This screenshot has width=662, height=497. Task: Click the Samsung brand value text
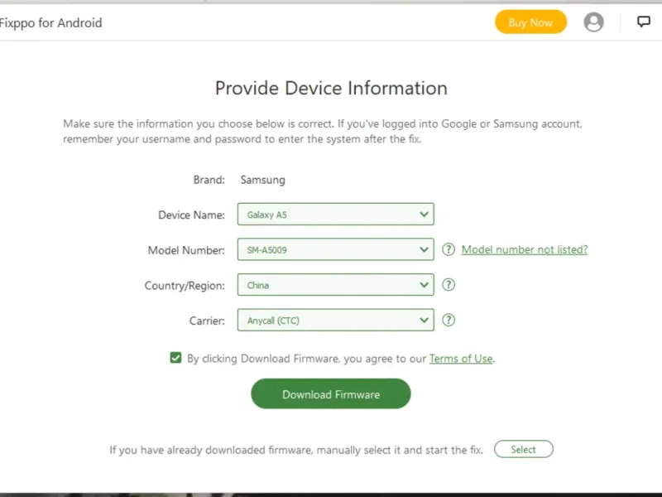point(262,180)
